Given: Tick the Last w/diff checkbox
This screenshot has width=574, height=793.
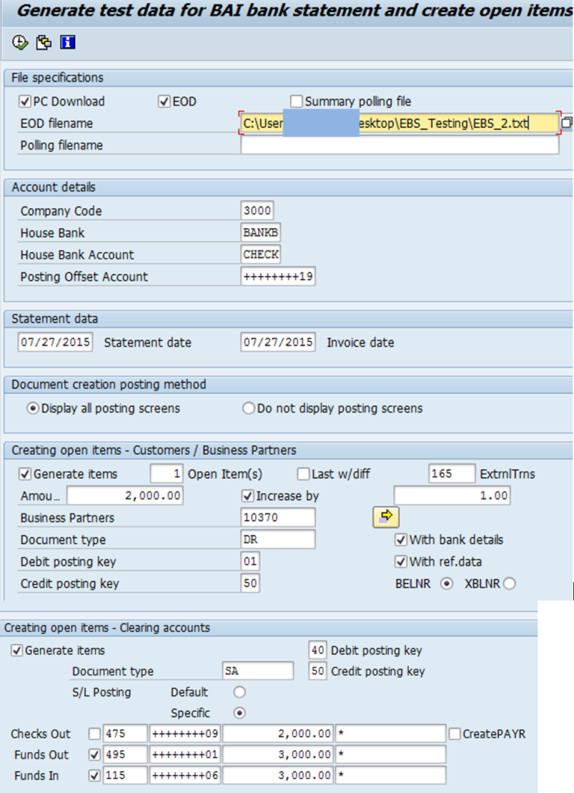Looking at the screenshot, I should (303, 474).
